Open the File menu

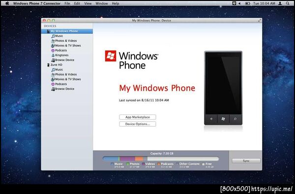point(67,3)
